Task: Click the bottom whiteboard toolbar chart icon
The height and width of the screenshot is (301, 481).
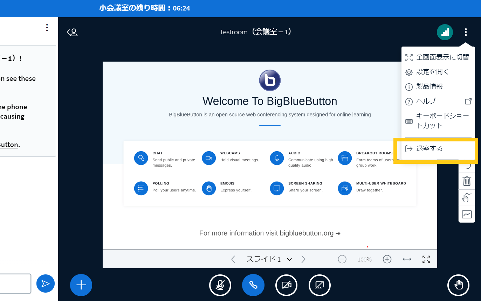Action: tap(467, 214)
